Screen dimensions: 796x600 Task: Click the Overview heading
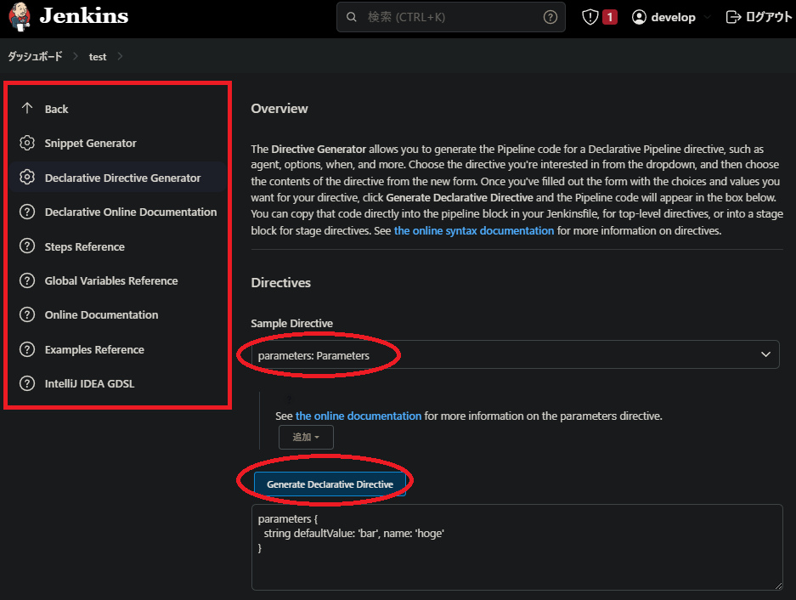click(279, 109)
